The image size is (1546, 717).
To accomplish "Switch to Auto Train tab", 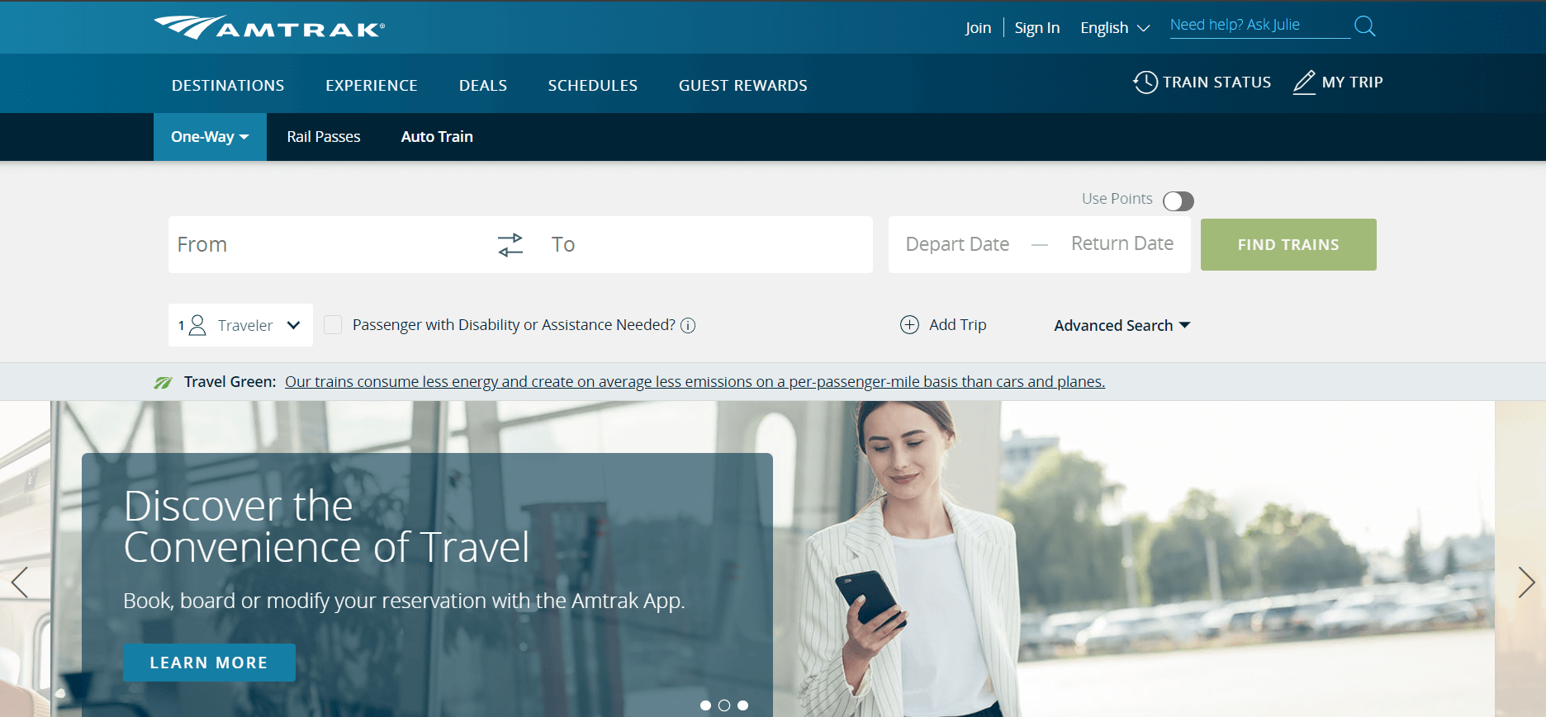I will pos(437,137).
